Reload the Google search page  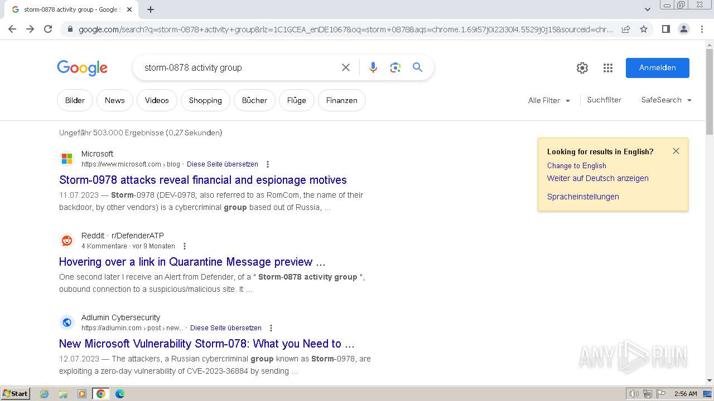48,29
